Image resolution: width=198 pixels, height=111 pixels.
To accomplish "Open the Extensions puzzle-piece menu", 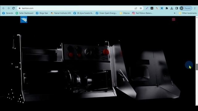I will (167, 8).
